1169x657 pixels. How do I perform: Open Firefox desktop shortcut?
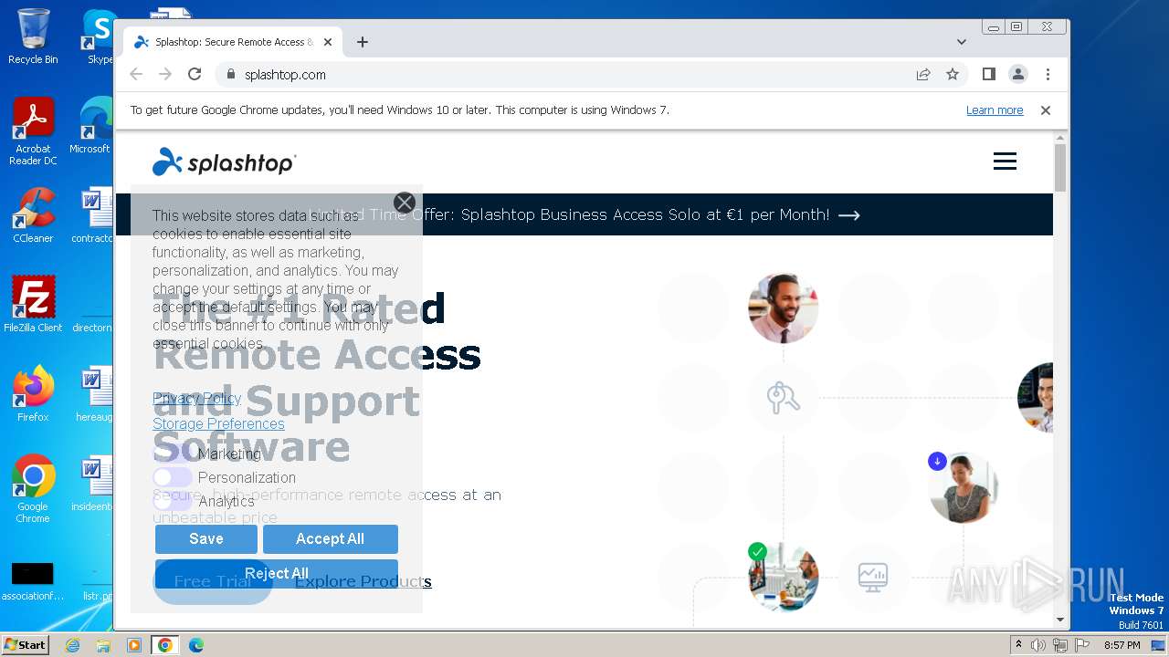(33, 394)
